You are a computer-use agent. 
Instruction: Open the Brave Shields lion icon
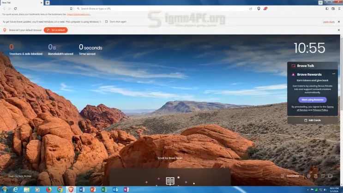point(259,8)
